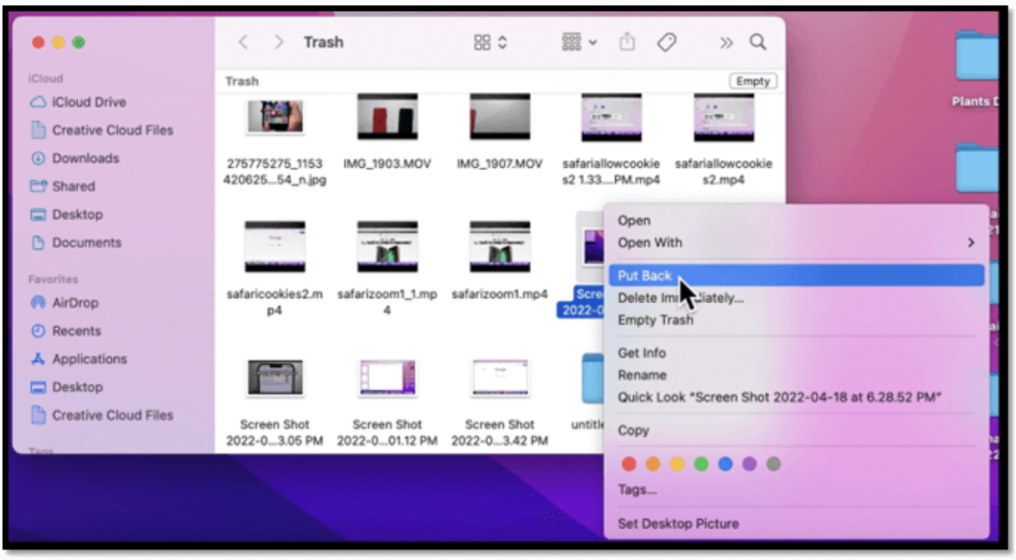Show more toolbar items via double chevron
Image resolution: width=1016 pixels, height=560 pixels.
[725, 42]
